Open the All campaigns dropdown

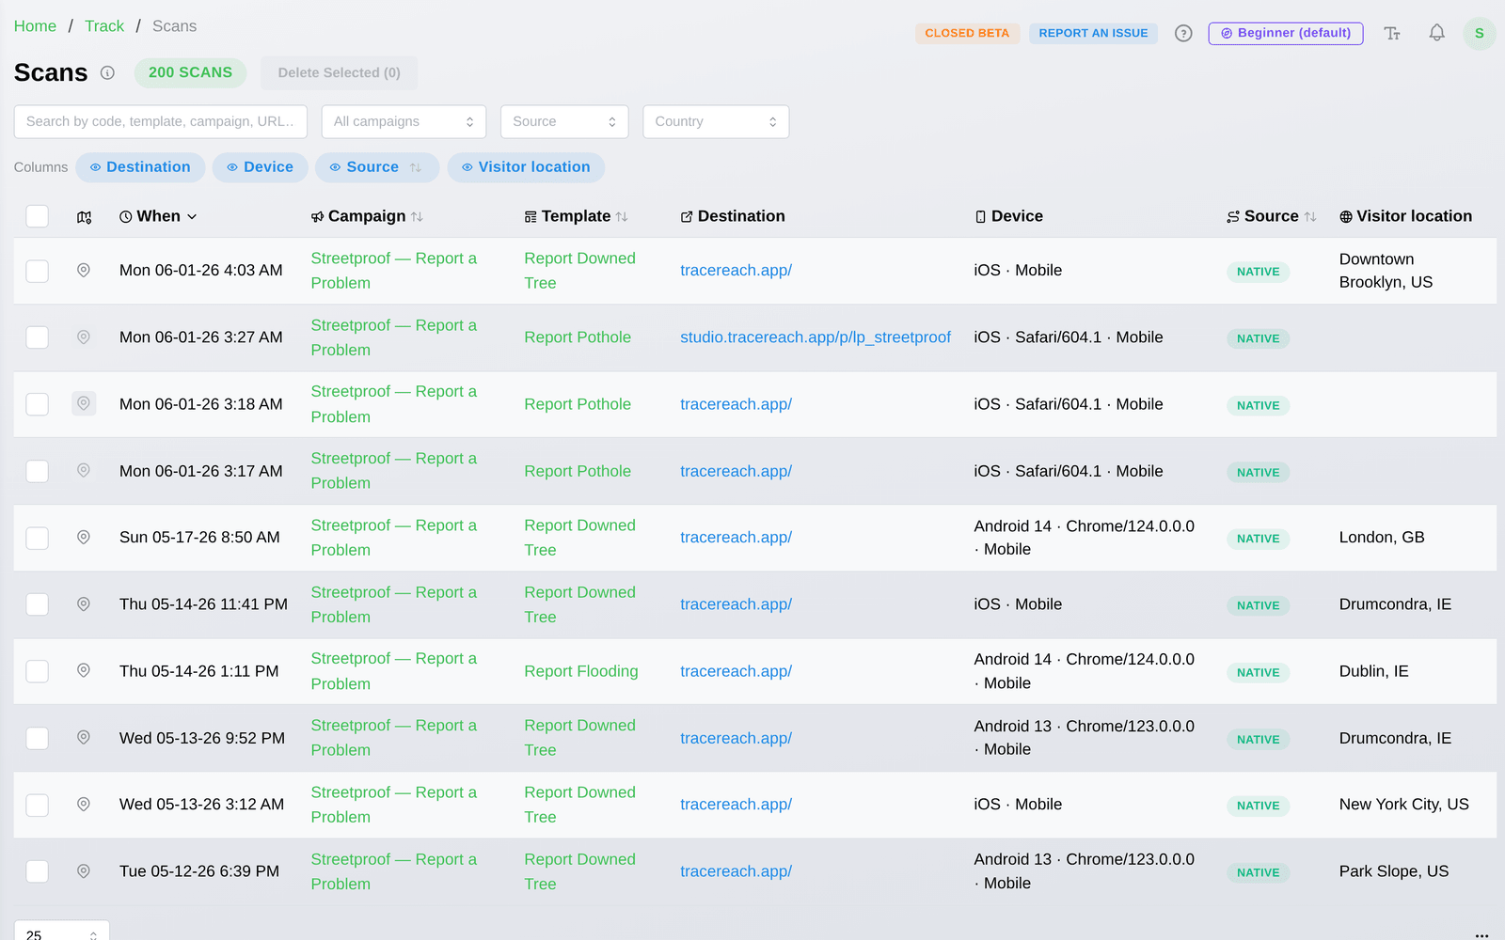404,121
